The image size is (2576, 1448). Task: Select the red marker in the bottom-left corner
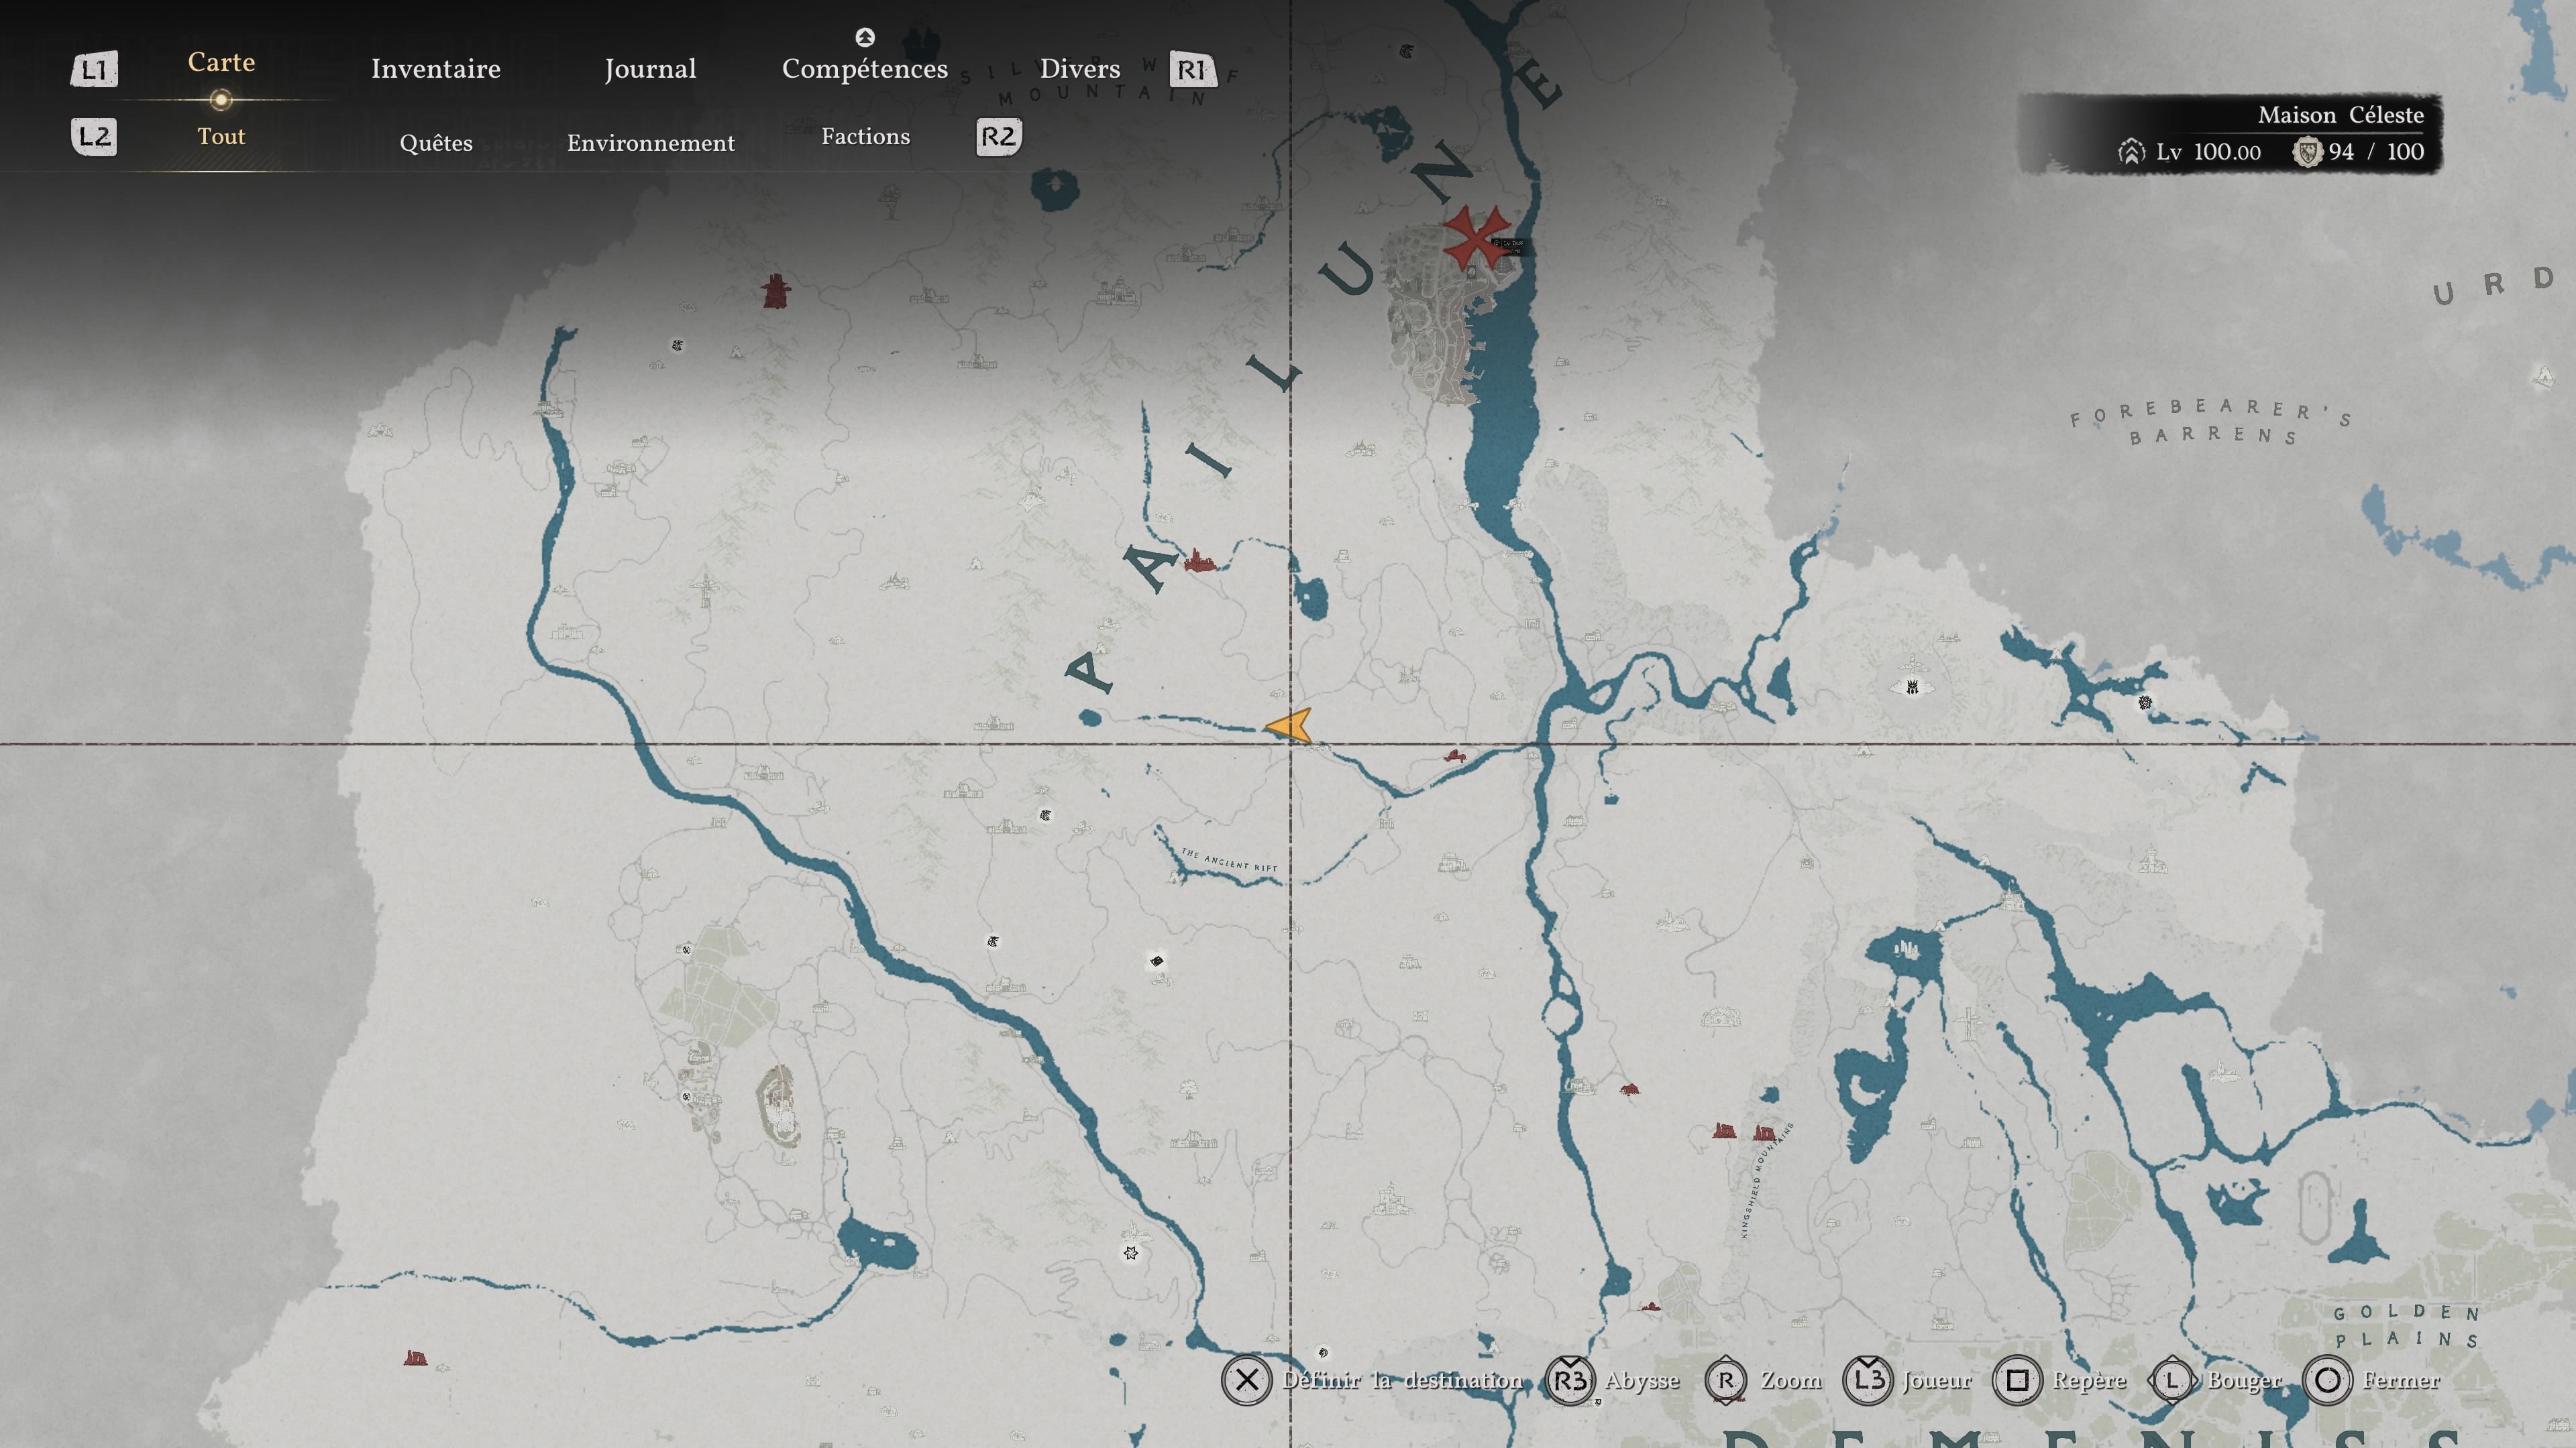tap(415, 1357)
